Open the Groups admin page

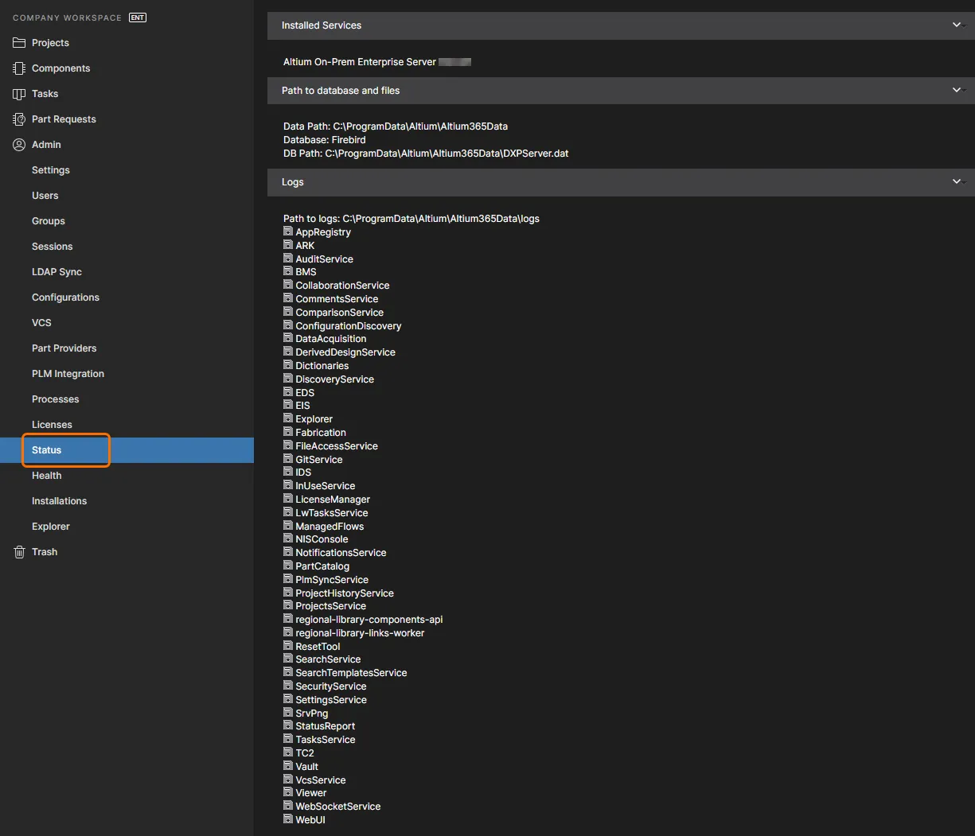[49, 221]
